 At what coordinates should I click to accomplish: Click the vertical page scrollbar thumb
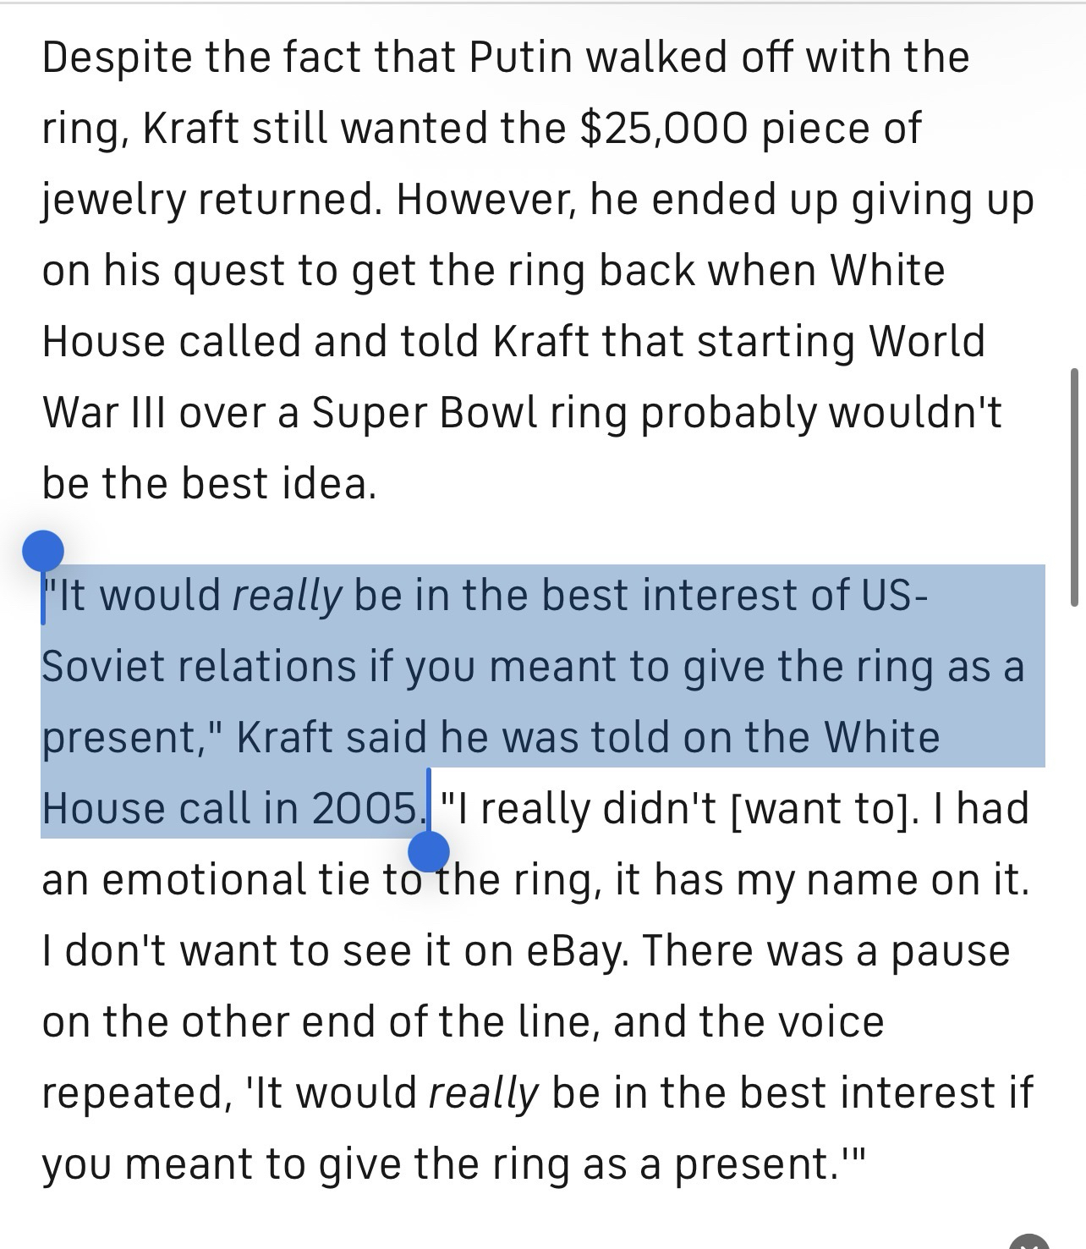coord(1074,487)
